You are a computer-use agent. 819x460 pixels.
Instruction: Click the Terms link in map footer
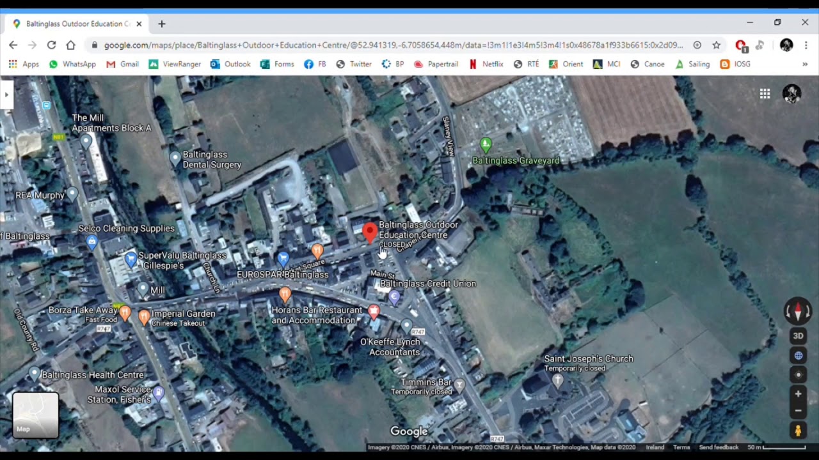(681, 447)
